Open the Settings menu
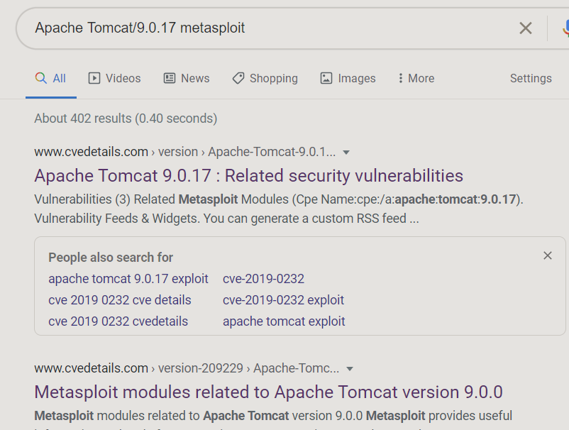569x430 pixels. click(x=531, y=79)
